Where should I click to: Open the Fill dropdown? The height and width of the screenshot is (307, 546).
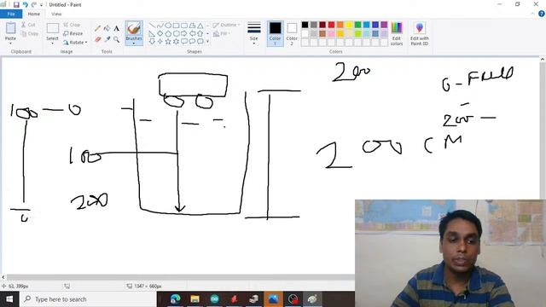[x=222, y=33]
